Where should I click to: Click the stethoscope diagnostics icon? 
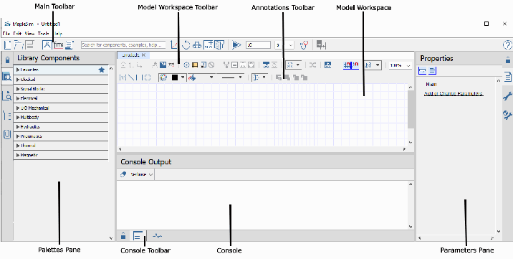click(305, 45)
